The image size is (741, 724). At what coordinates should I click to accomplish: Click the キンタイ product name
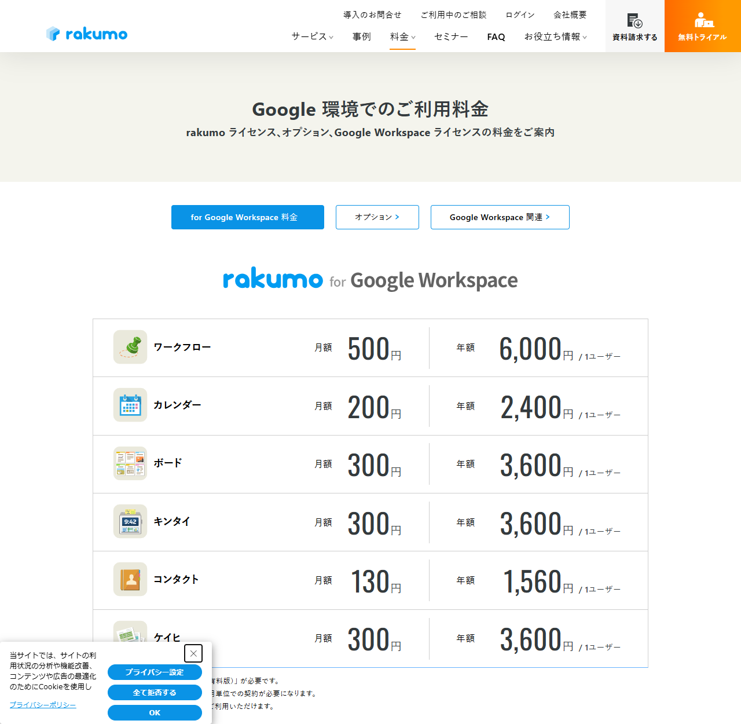(172, 521)
